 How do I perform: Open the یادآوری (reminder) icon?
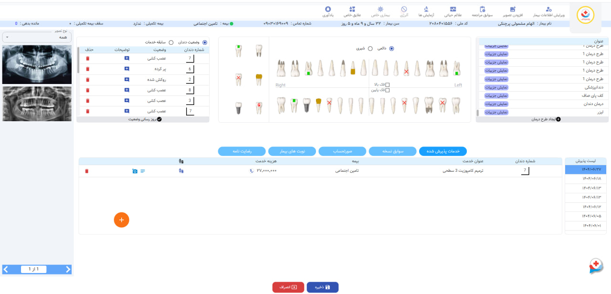329,10
